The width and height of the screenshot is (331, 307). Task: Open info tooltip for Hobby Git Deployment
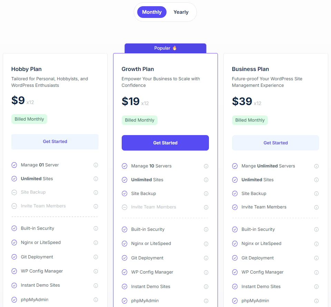coord(96,257)
